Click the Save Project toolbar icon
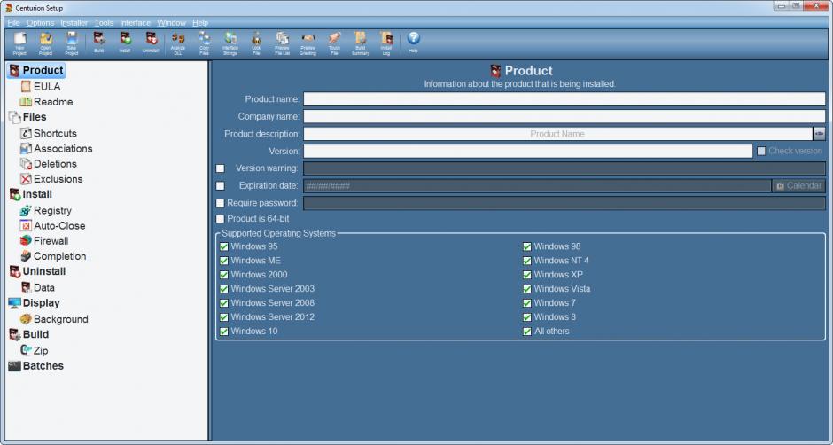 pos(72,43)
